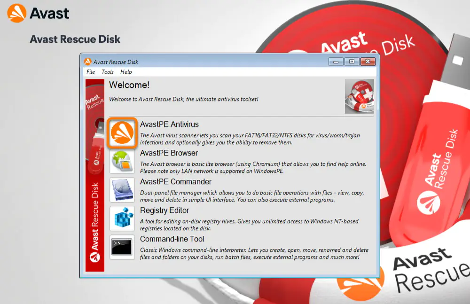The width and height of the screenshot is (470, 304).
Task: Click the "AvastPE Commander" heading label
Action: point(176,182)
